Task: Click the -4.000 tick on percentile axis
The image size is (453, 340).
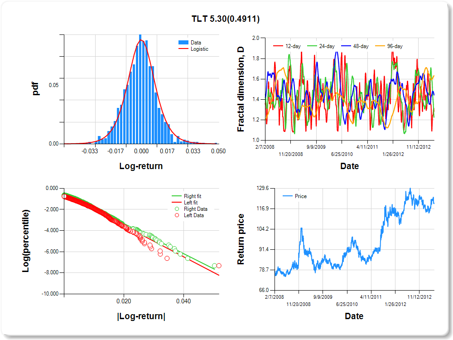Action: pos(51,230)
